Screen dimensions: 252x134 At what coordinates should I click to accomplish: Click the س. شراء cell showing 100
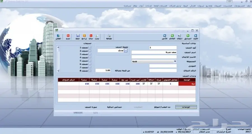coord(135,84)
